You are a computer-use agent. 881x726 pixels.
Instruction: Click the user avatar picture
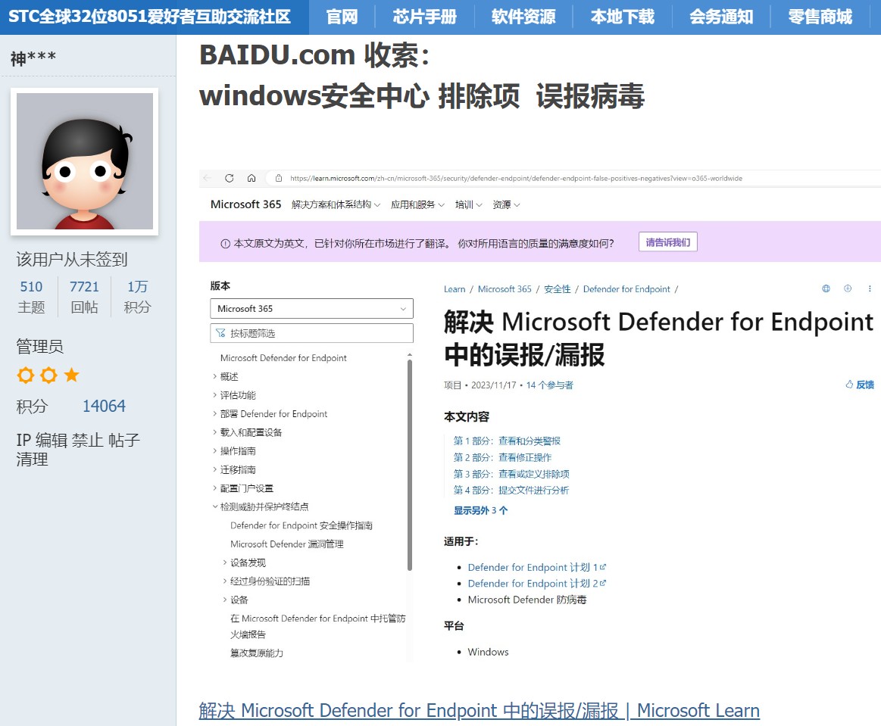85,161
